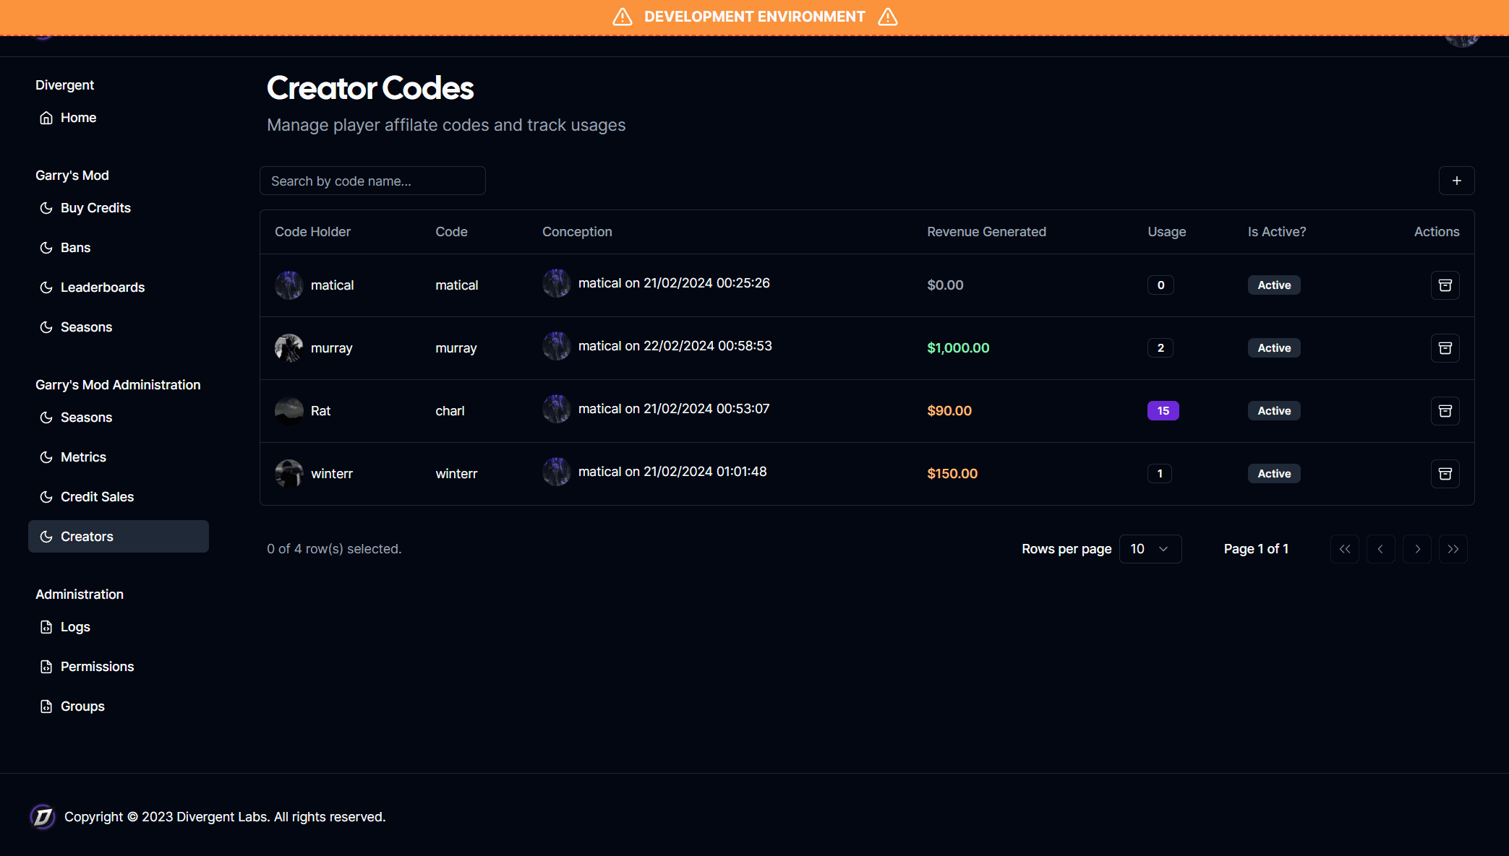Open the Creators page from sidebar
The image size is (1509, 856).
pos(86,536)
